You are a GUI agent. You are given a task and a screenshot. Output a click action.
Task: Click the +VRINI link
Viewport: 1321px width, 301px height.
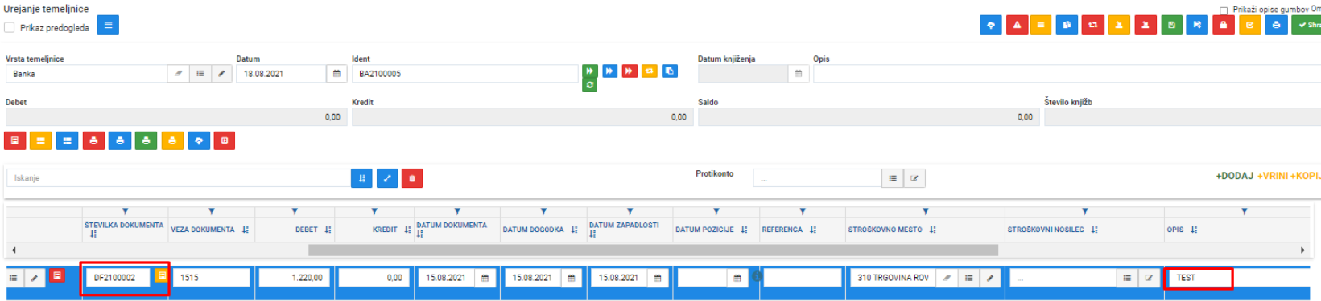1273,176
